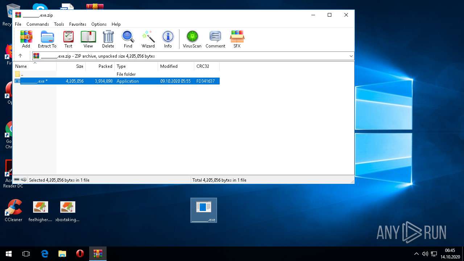The width and height of the screenshot is (464, 261).
Task: Click 'Selected 4,205,056 bytes in 1 file' status
Action: click(59, 180)
